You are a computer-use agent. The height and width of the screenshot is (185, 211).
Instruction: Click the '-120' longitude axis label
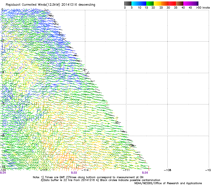click(x=3, y=170)
